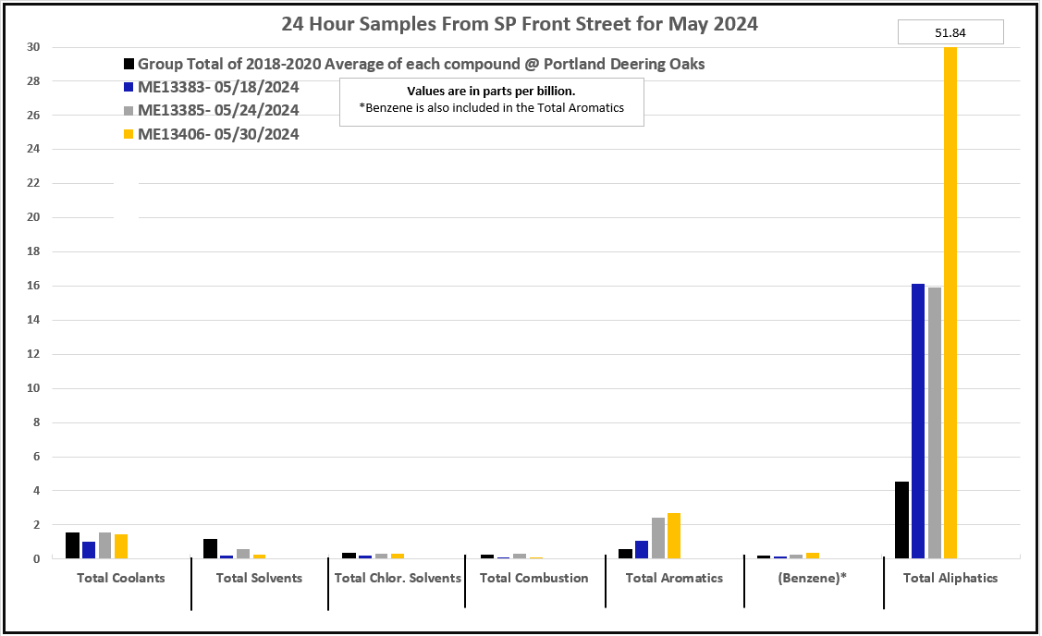Image resolution: width=1042 pixels, height=636 pixels.
Task: Click the (Benzene)* category label
Action: [x=814, y=578]
